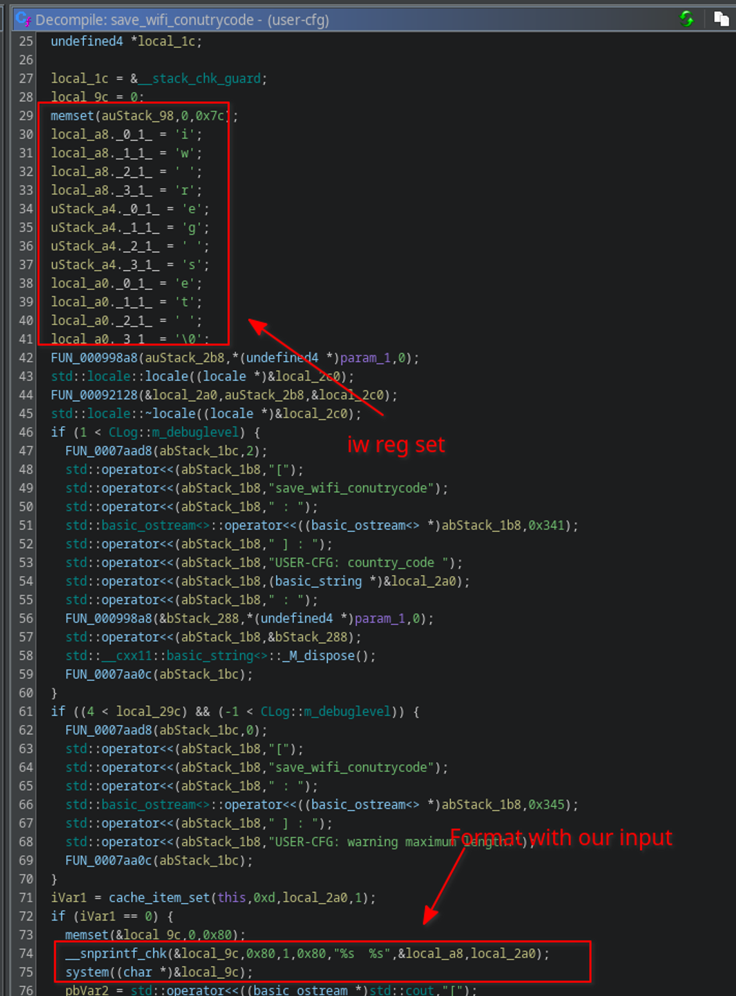Open the FUN_00092128 function call
This screenshot has height=996, width=736.
click(x=94, y=395)
